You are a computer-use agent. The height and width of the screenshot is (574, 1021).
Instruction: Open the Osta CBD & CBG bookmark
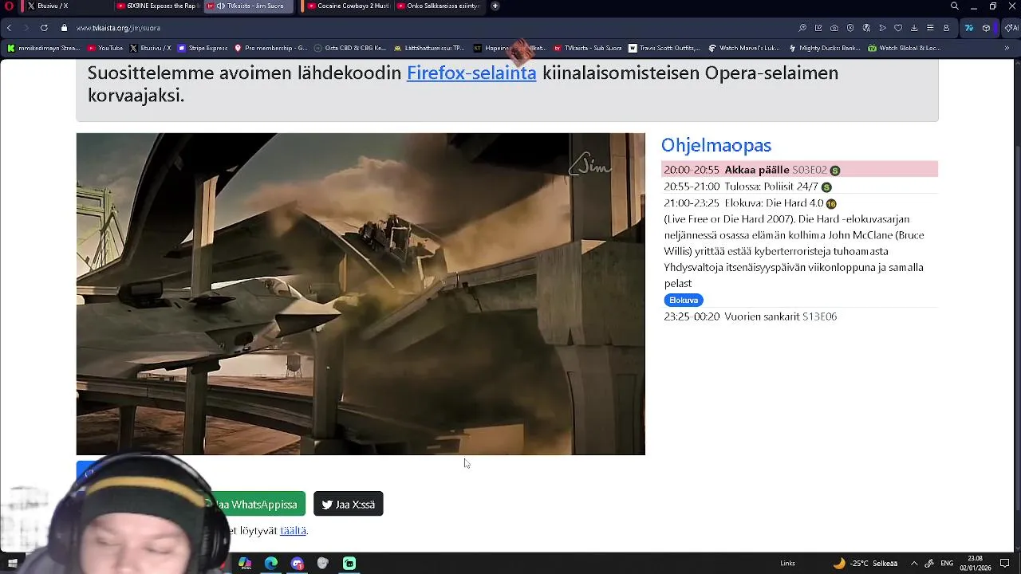(x=350, y=48)
